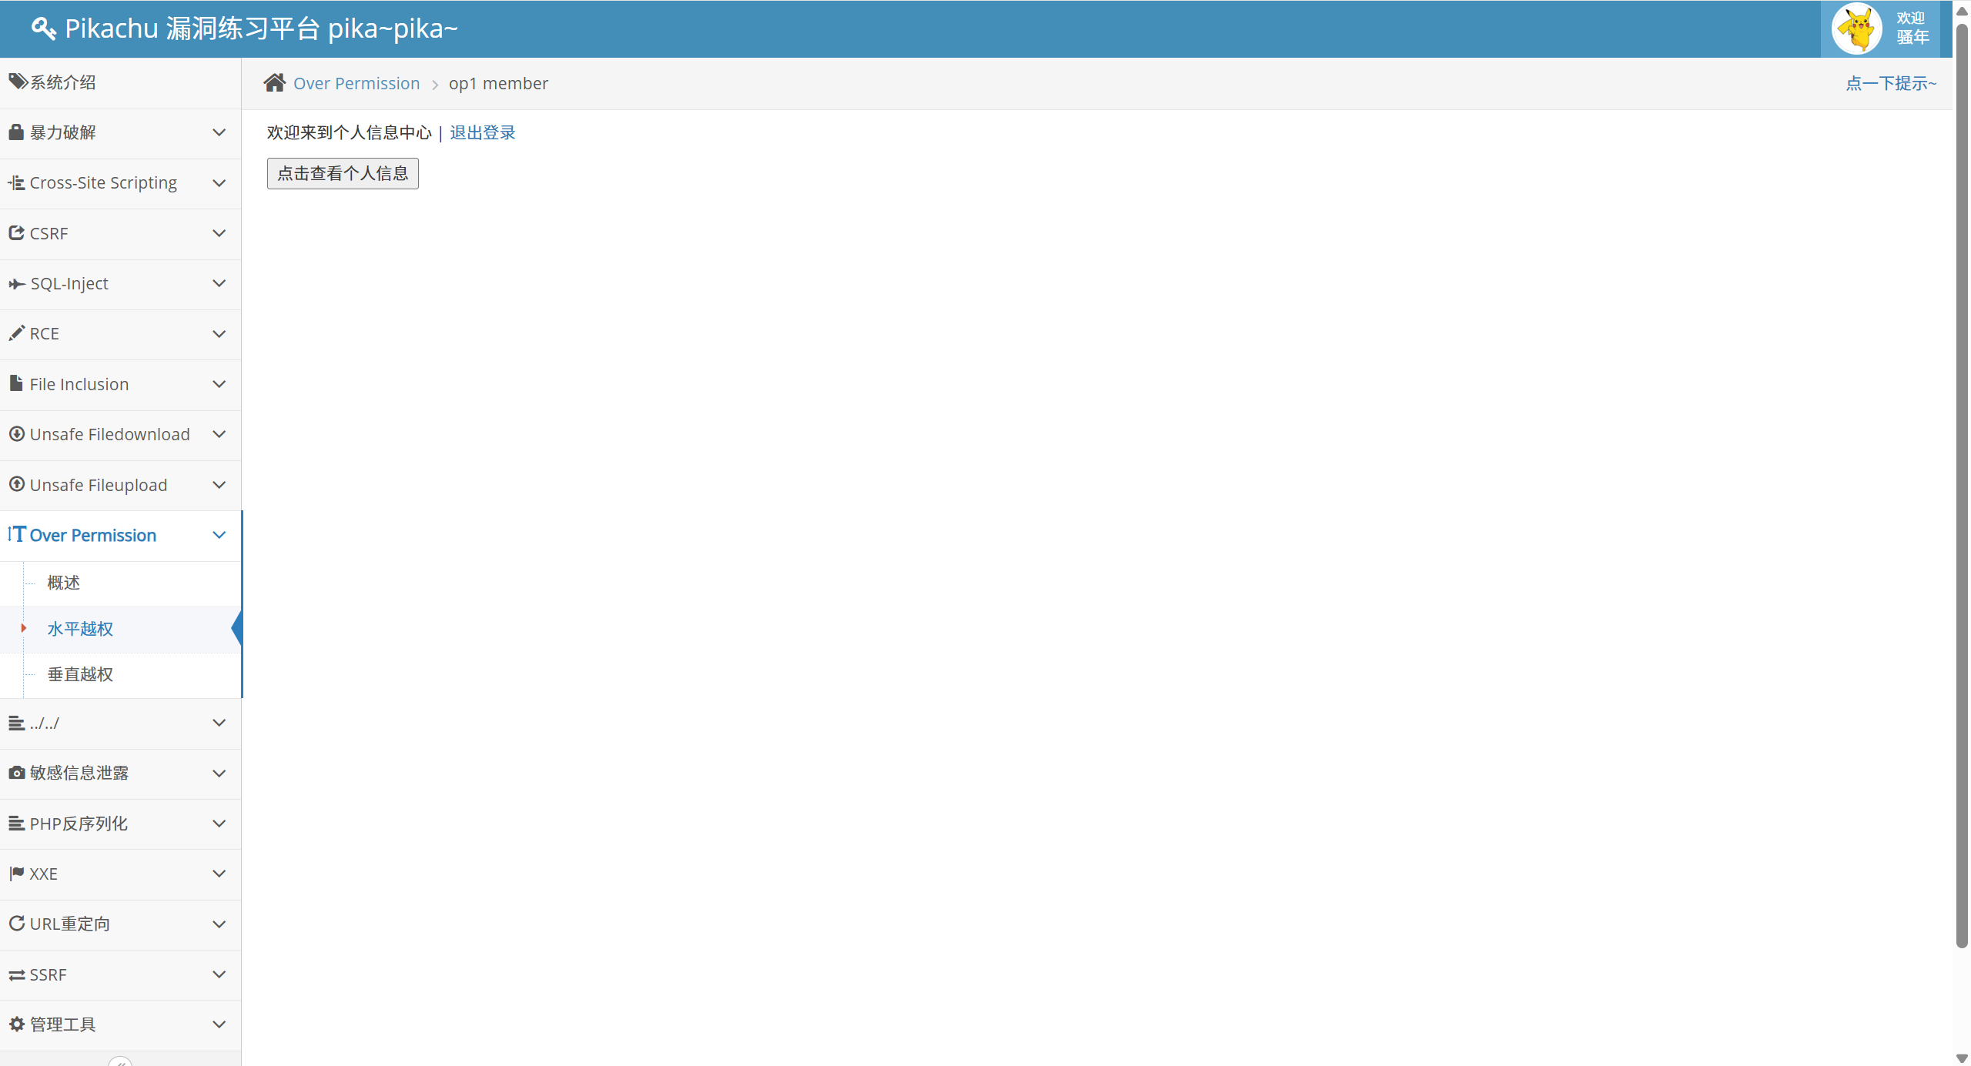Expand the SQL-Inject menu chevron
Screen dimensions: 1971x1066
pyautogui.click(x=219, y=283)
